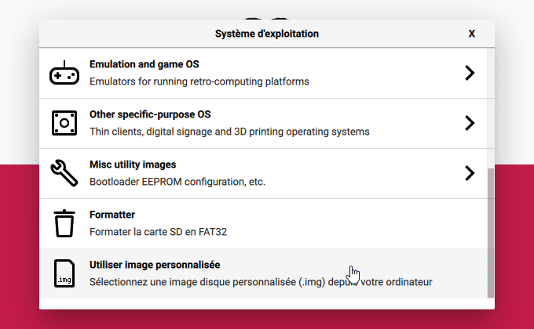Click the Other specific-purpose OS board icon

pyautogui.click(x=64, y=123)
